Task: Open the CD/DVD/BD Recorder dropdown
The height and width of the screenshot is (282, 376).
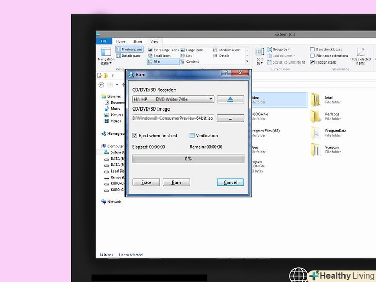Action: pos(173,99)
